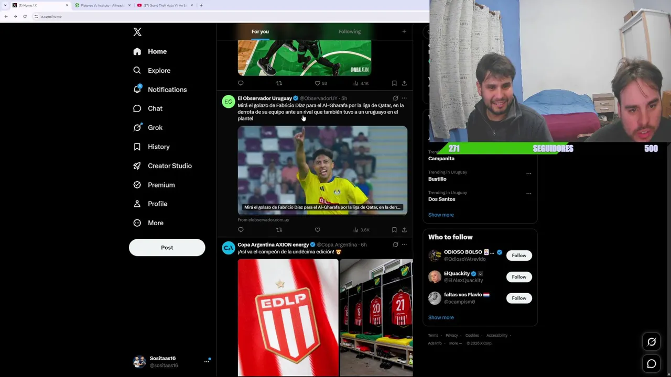Go back in the browser
This screenshot has height=377, width=671.
(6, 17)
